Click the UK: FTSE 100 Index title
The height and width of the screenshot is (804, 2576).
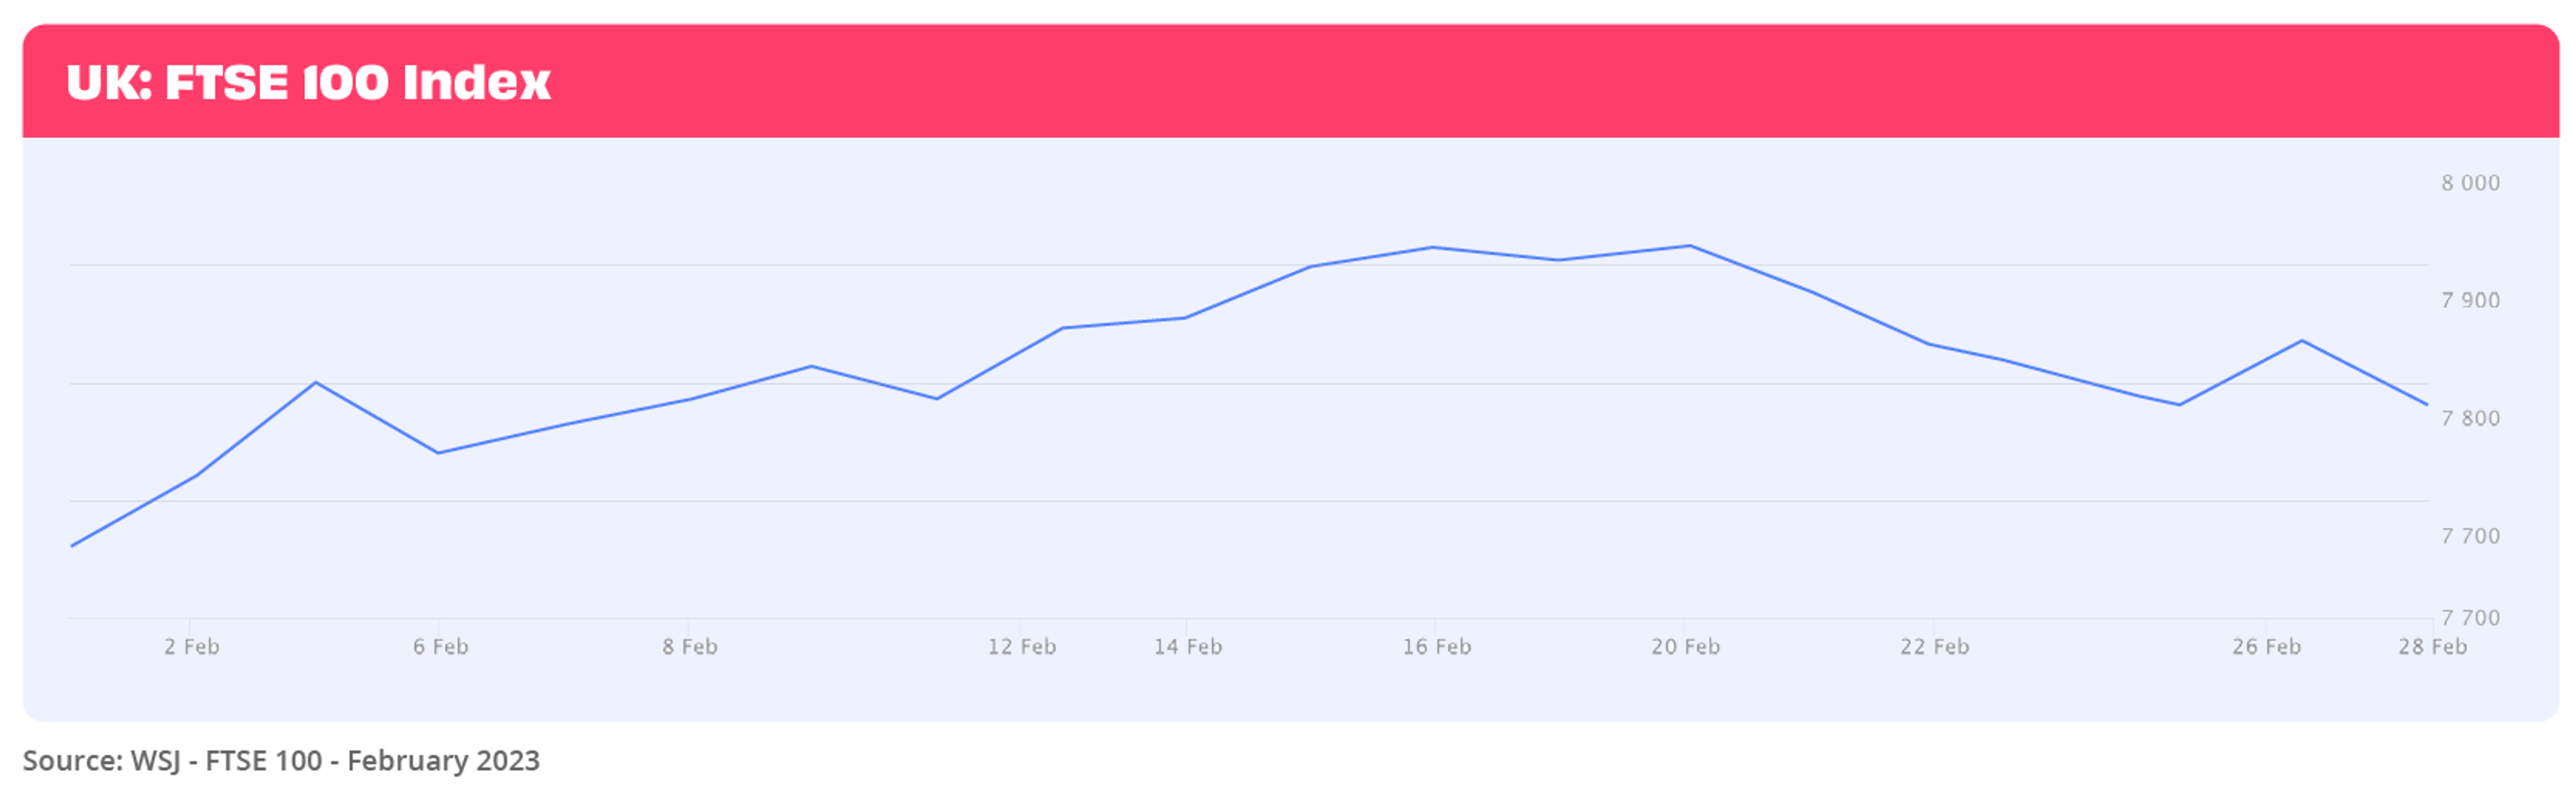pos(308,82)
